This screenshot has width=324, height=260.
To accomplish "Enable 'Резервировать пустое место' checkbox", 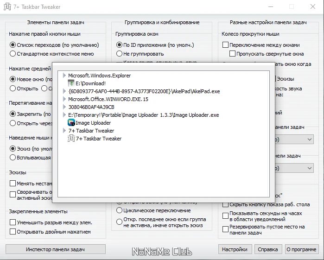I will point(225,229).
